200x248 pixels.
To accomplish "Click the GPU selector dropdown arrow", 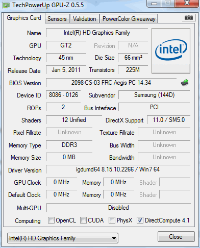I will coord(114,238).
